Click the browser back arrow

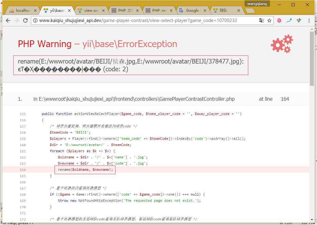pos(8,20)
